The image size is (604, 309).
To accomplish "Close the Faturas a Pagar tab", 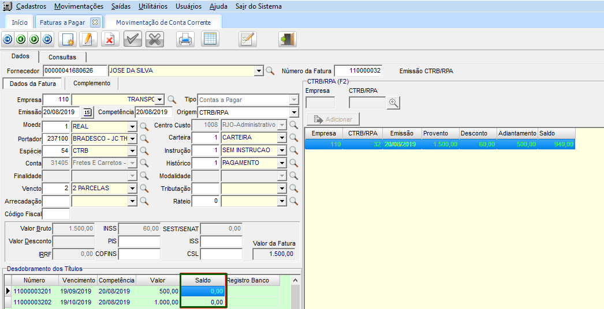I will click(95, 22).
